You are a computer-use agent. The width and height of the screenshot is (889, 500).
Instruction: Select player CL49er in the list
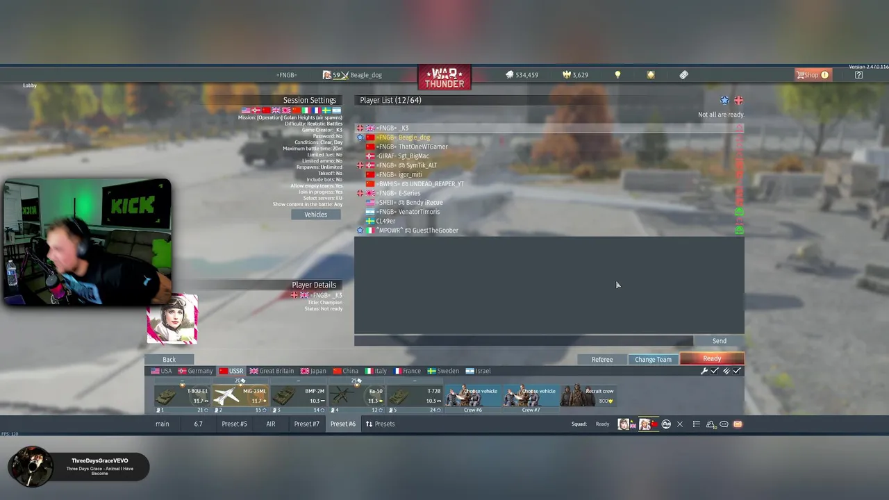tap(549, 221)
